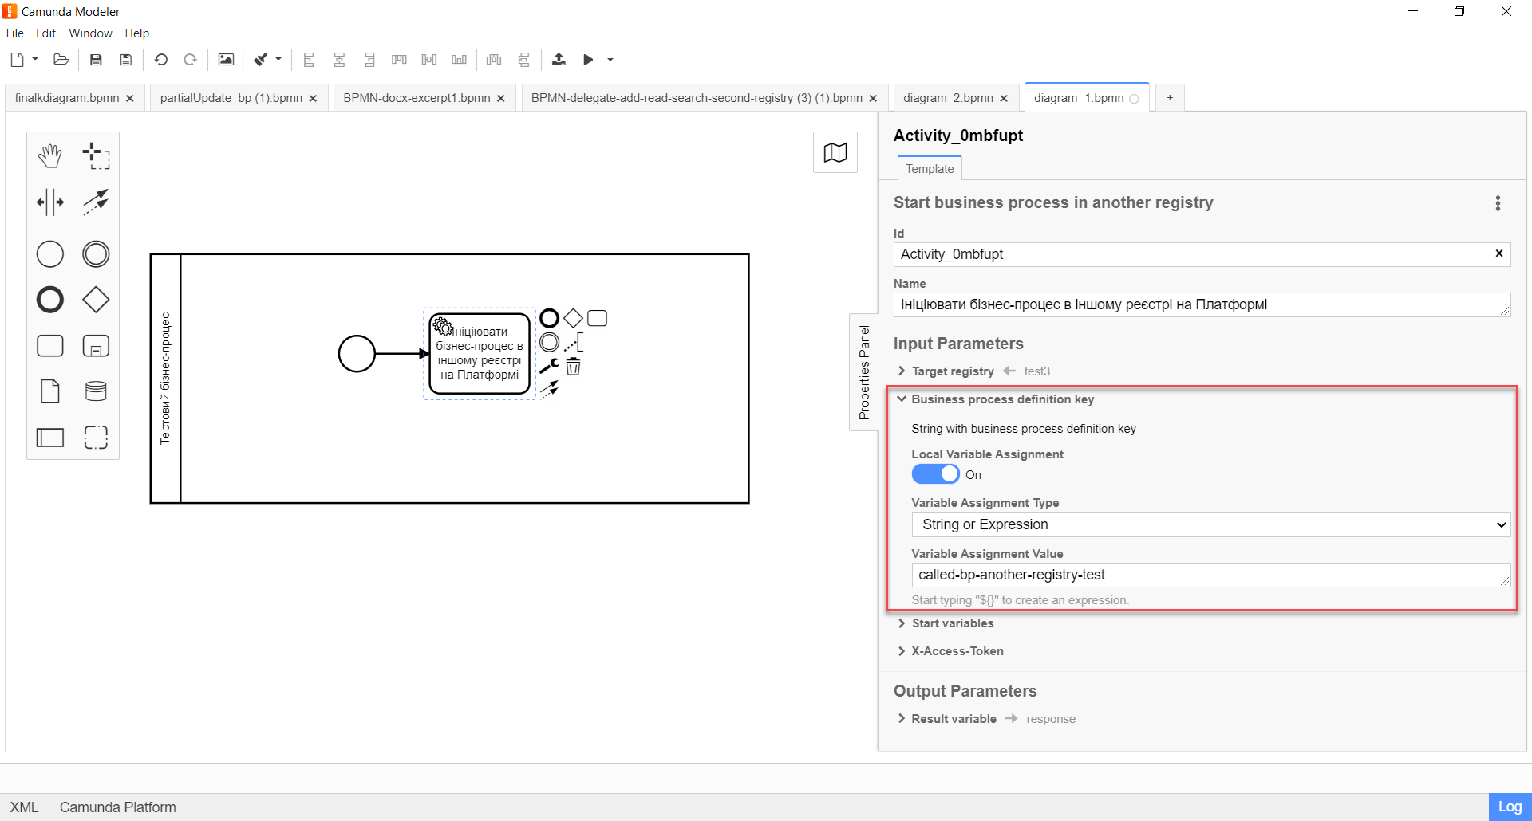Open the Edit menu
This screenshot has width=1532, height=821.
pos(46,33)
